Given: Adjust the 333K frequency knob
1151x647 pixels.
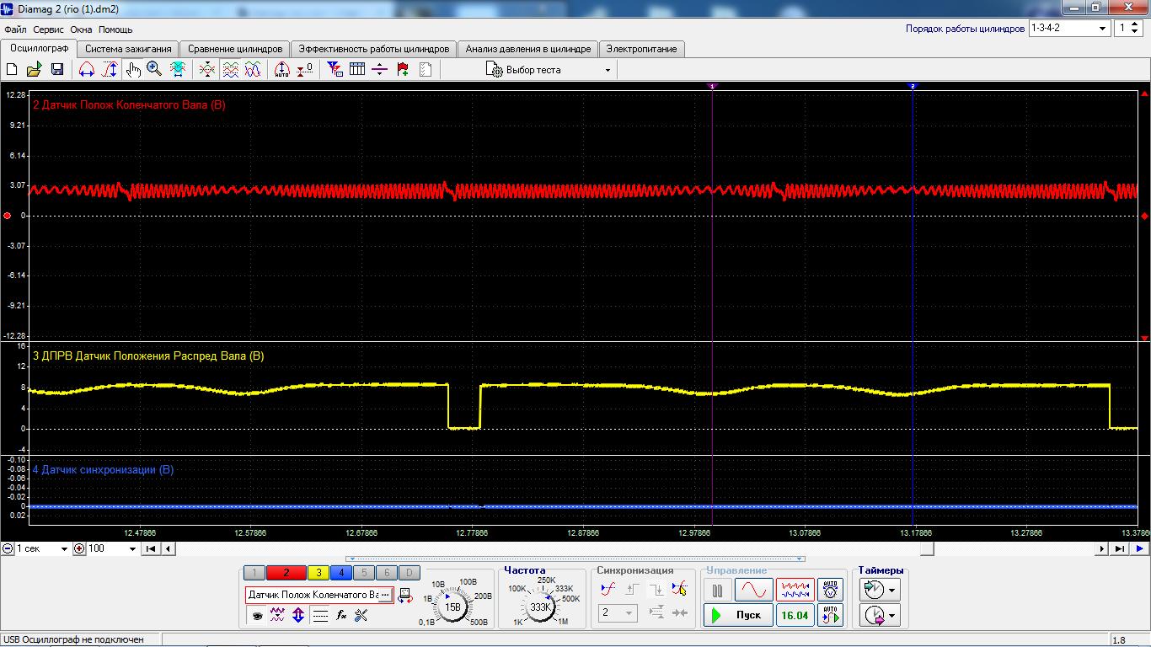Looking at the screenshot, I should (x=539, y=607).
